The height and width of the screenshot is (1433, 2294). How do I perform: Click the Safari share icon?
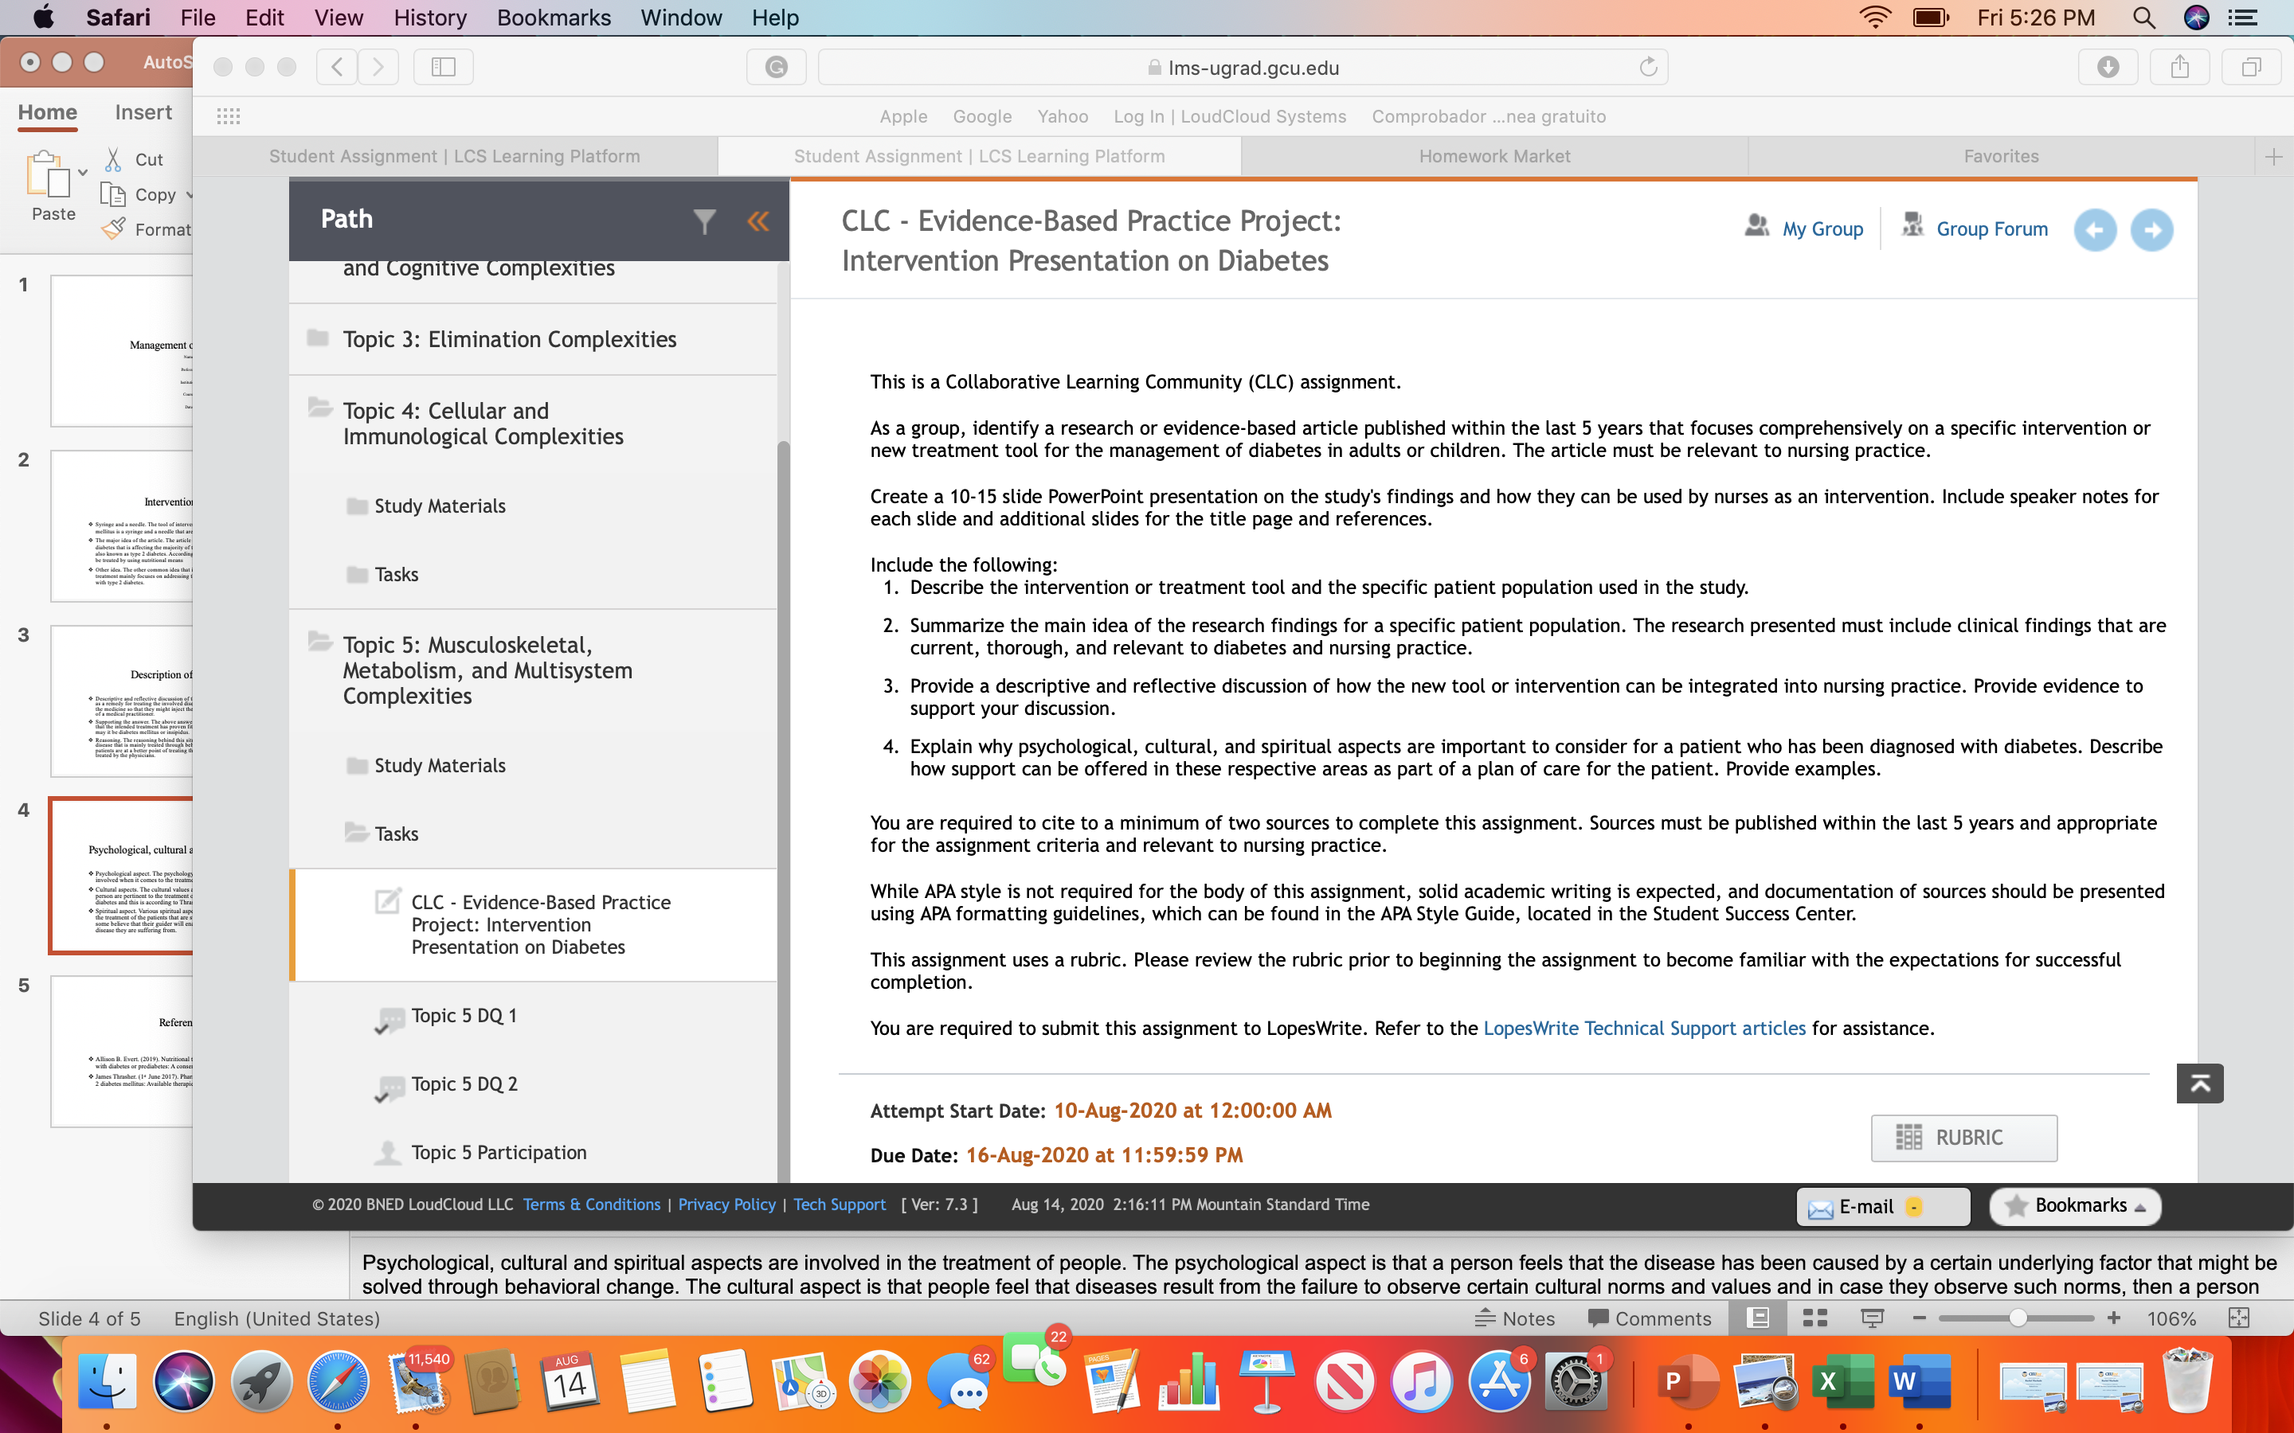(x=2180, y=68)
